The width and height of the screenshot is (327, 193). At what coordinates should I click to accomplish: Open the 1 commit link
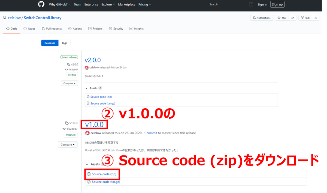151,133
